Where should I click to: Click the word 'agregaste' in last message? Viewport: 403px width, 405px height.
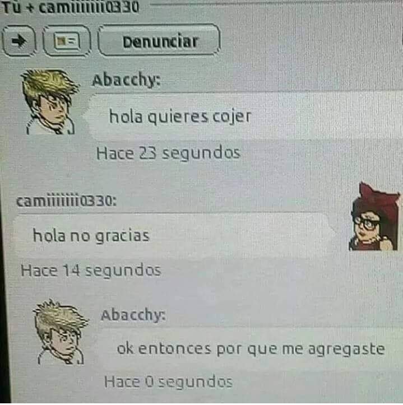(346, 350)
